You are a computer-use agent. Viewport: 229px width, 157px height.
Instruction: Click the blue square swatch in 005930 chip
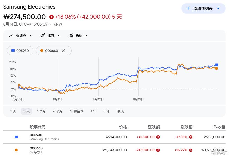(13, 50)
